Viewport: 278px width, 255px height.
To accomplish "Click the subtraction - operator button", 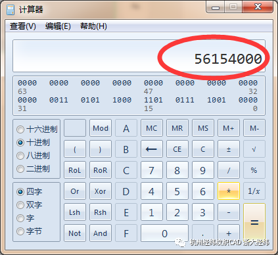I will 229,212.
